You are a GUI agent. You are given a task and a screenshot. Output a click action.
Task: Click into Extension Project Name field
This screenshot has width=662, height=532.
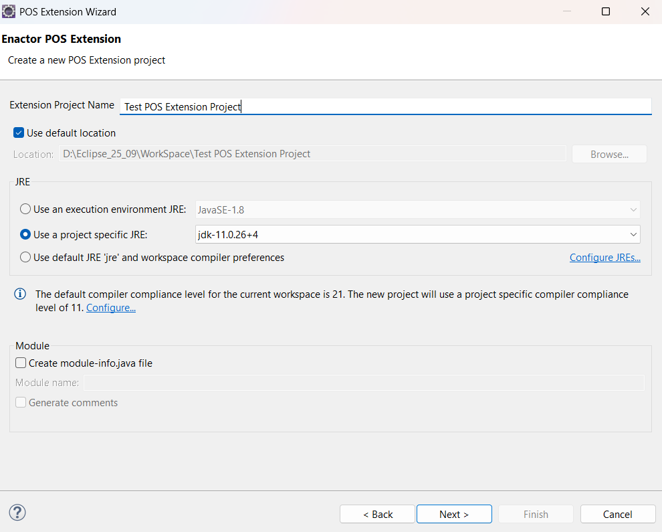click(385, 106)
